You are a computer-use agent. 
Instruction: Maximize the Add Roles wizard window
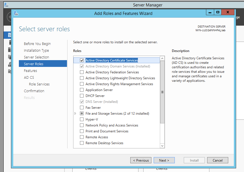pyautogui.click(x=218, y=12)
